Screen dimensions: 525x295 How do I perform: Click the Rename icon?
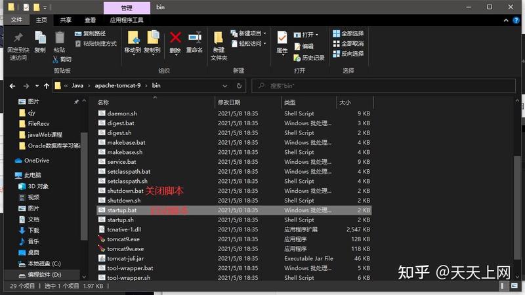[x=194, y=37]
